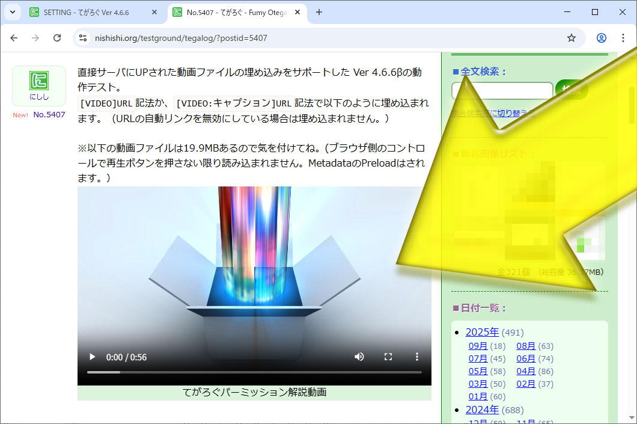
Task: Click the video time display 0:00 / 0:56
Action: pyautogui.click(x=126, y=357)
